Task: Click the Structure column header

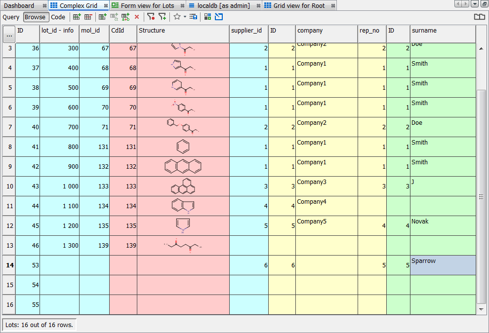Action: pyautogui.click(x=183, y=31)
